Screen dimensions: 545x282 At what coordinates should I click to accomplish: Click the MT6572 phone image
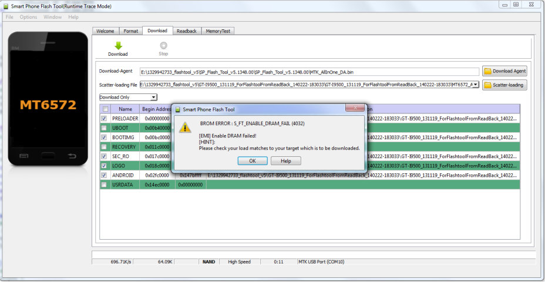(48, 99)
